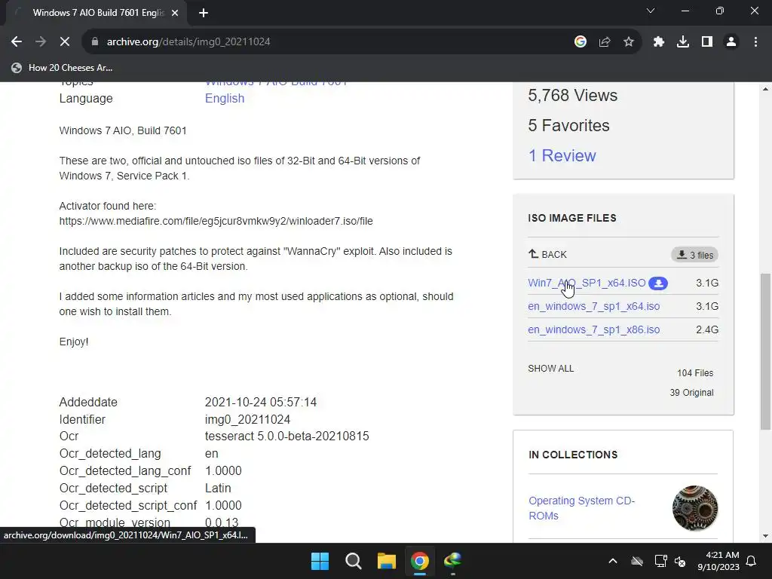This screenshot has width=772, height=579.
Task: Click Chrome icon in taskbar
Action: pyautogui.click(x=420, y=561)
